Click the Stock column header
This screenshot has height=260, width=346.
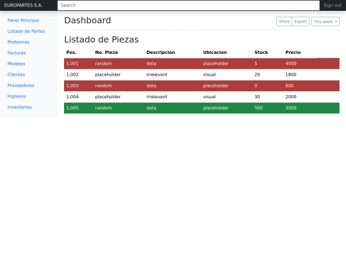(261, 53)
